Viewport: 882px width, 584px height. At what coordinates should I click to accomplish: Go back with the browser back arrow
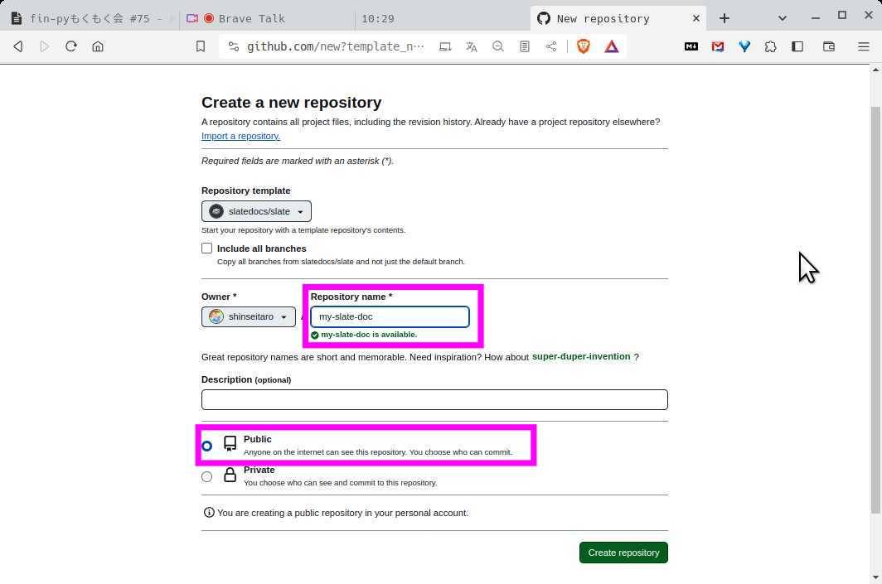click(18, 46)
